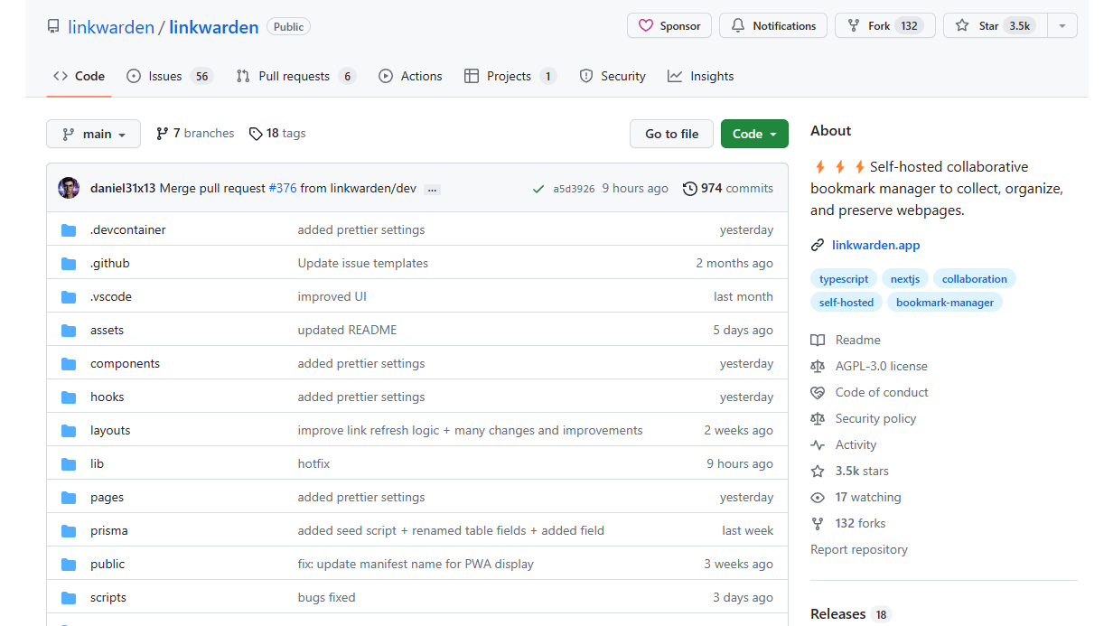
Task: Open the branches view via the branch icon
Action: [160, 133]
